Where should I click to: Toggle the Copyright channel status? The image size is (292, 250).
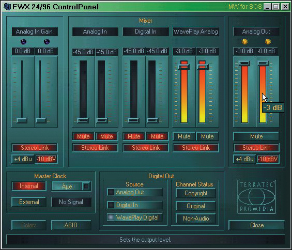click(196, 193)
